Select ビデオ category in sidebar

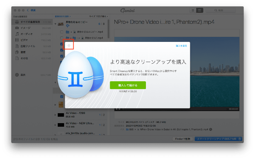pos(32,40)
